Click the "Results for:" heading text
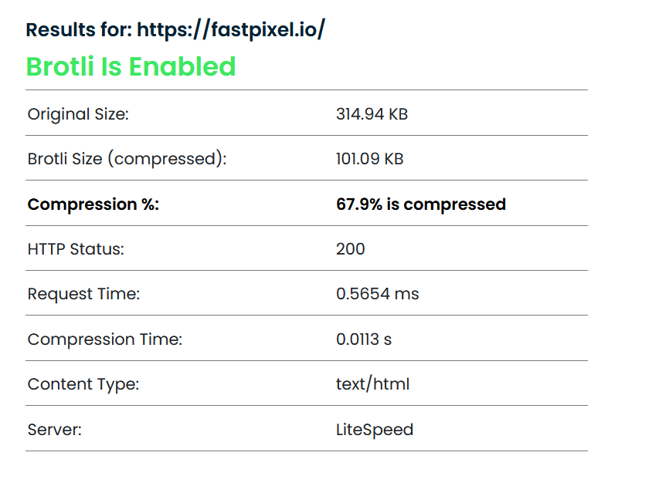The image size is (669, 503). coord(79,30)
